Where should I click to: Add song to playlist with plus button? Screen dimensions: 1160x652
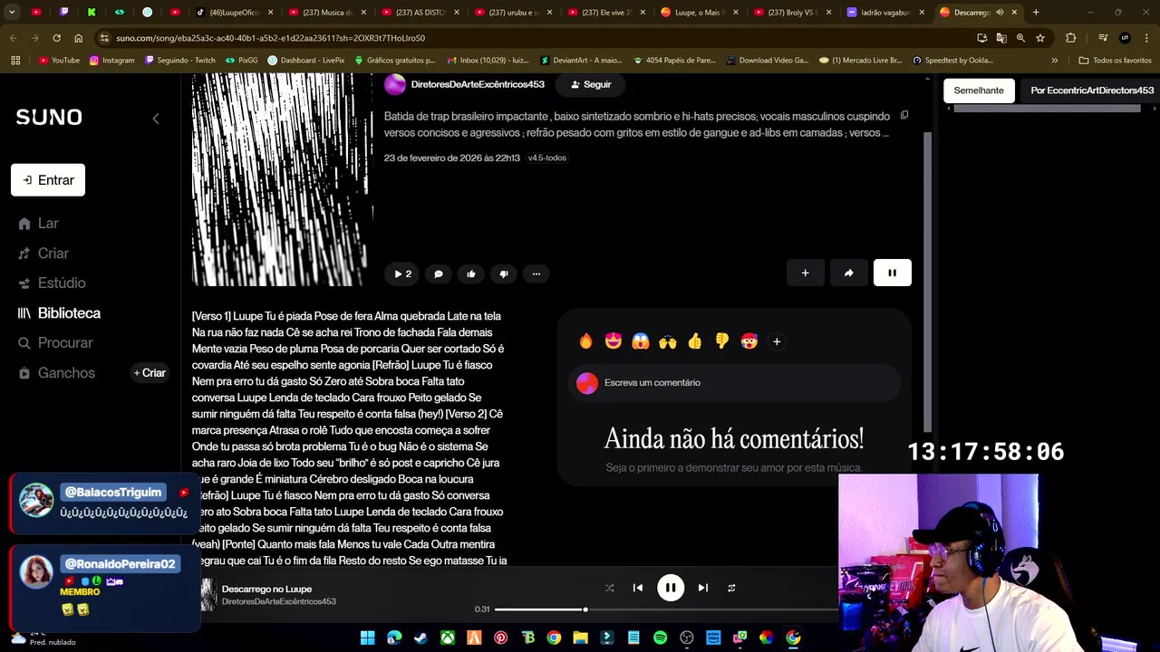point(805,273)
